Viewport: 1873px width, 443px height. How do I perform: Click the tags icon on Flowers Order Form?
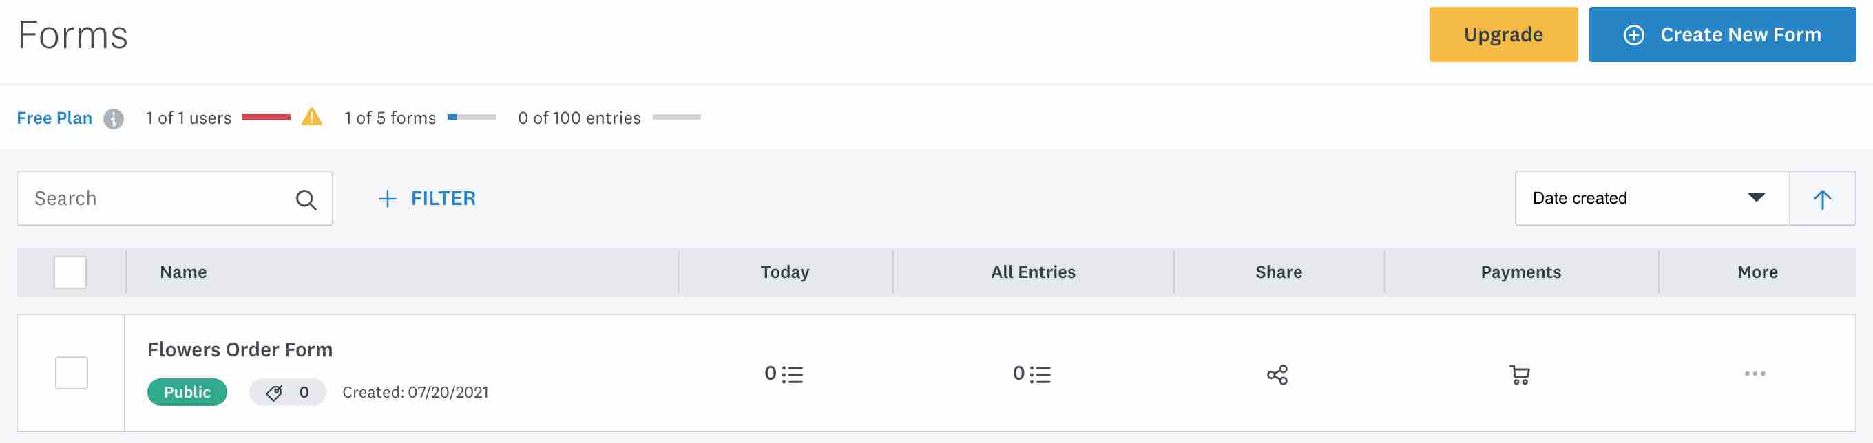click(275, 392)
